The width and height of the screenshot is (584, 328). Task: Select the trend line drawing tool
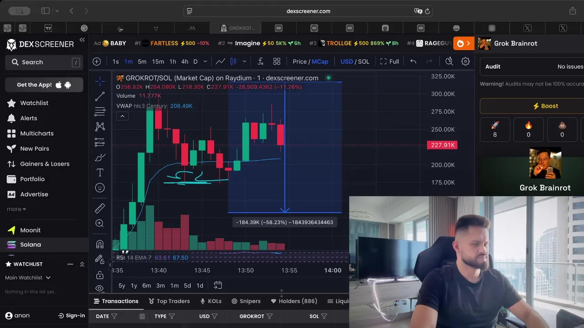(x=100, y=96)
